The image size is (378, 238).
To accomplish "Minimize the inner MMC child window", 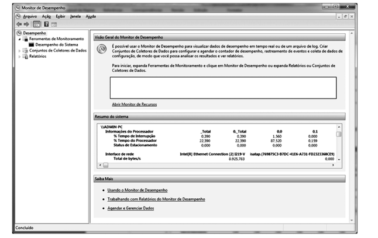I will [x=339, y=16].
